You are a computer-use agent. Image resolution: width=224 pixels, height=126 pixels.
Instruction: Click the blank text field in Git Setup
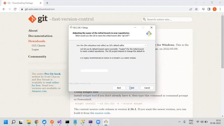94,71
